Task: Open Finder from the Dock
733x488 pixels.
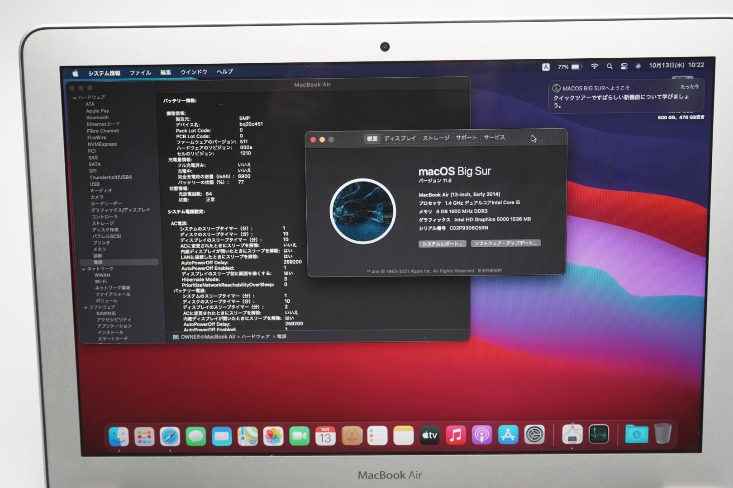Action: [119, 436]
